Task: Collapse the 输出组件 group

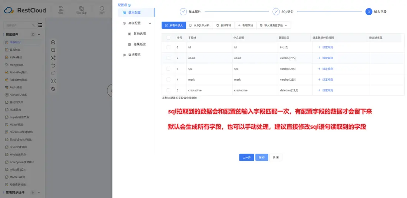Action: 39,34
